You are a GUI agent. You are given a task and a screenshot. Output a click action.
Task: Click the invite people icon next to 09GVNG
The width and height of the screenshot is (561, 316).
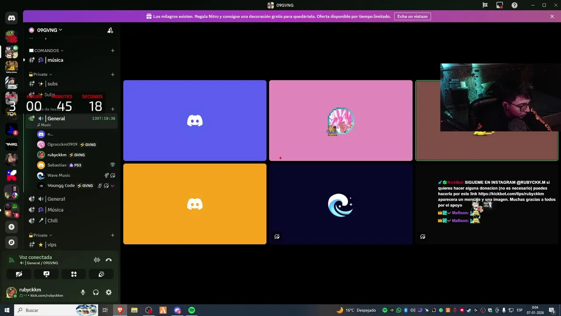[x=110, y=30]
